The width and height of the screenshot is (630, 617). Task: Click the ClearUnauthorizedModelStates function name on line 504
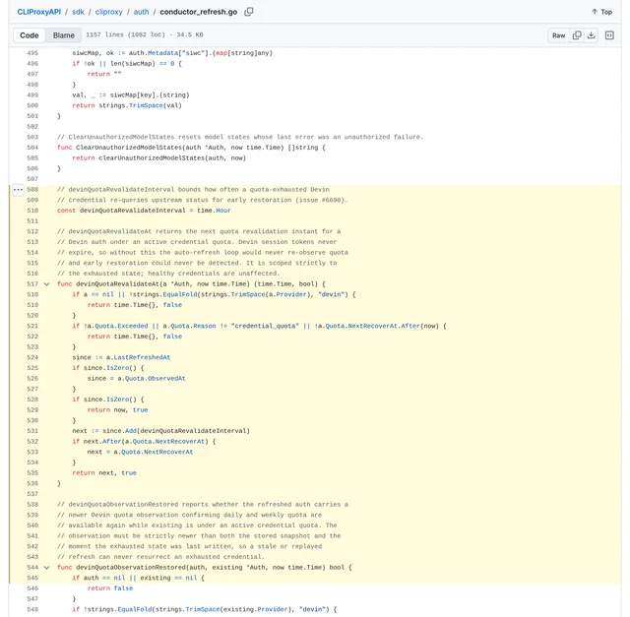[129, 148]
